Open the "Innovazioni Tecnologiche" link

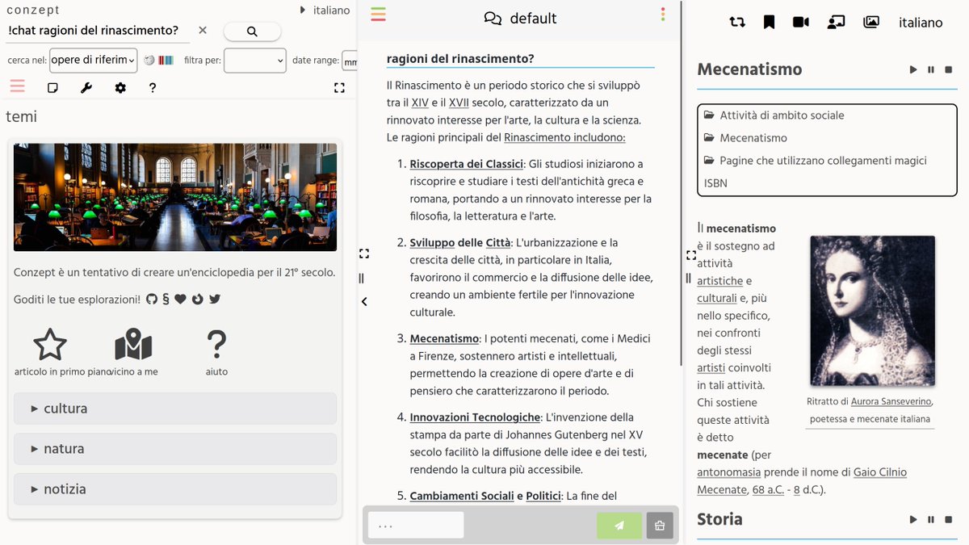[x=475, y=417]
